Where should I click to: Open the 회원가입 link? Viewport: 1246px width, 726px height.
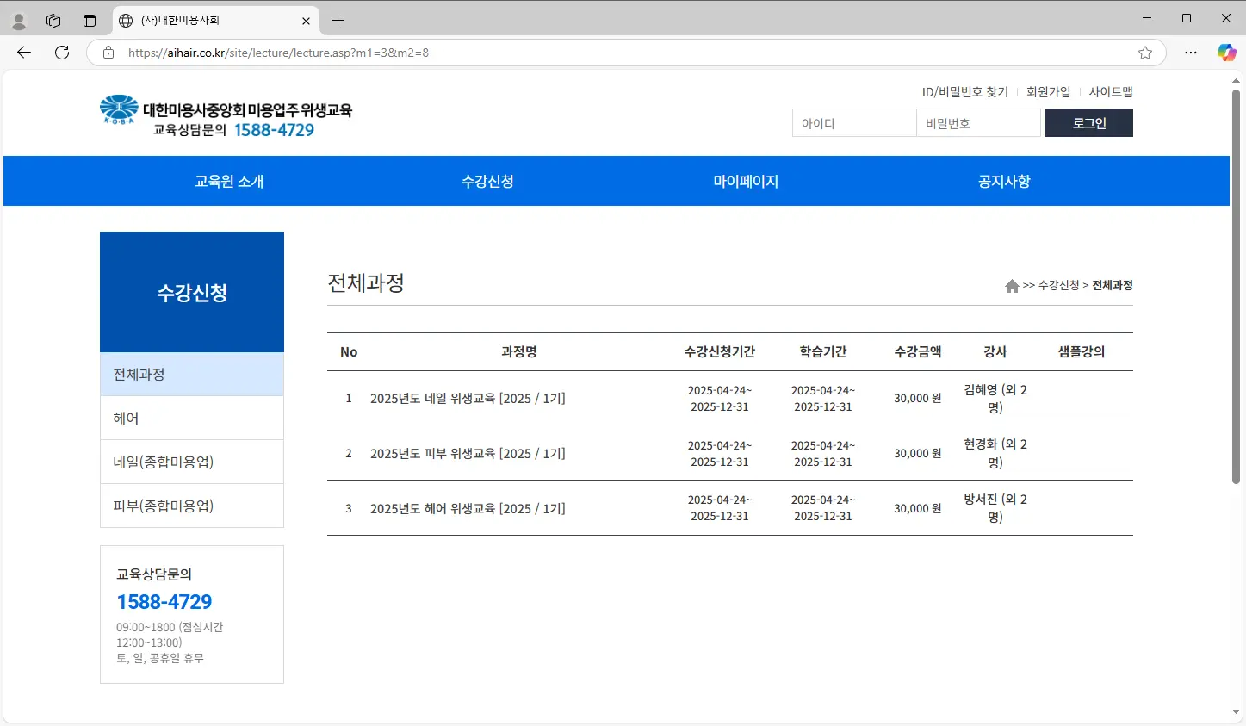pyautogui.click(x=1048, y=91)
